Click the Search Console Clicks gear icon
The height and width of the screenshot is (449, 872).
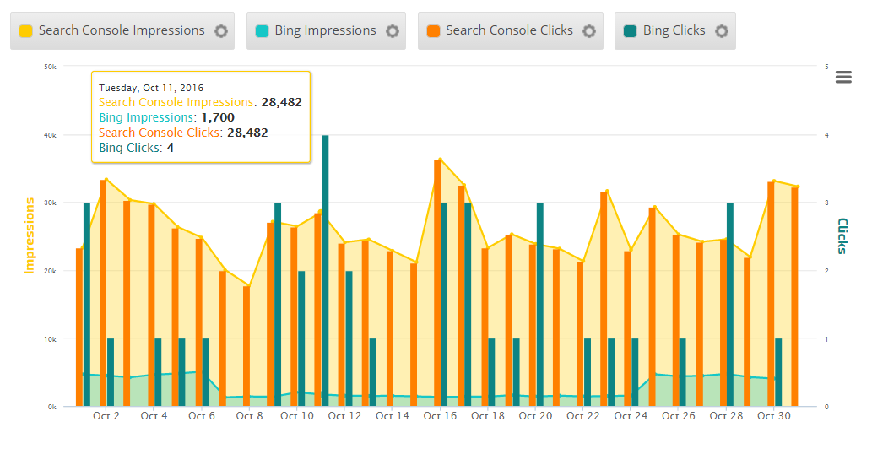coord(589,31)
